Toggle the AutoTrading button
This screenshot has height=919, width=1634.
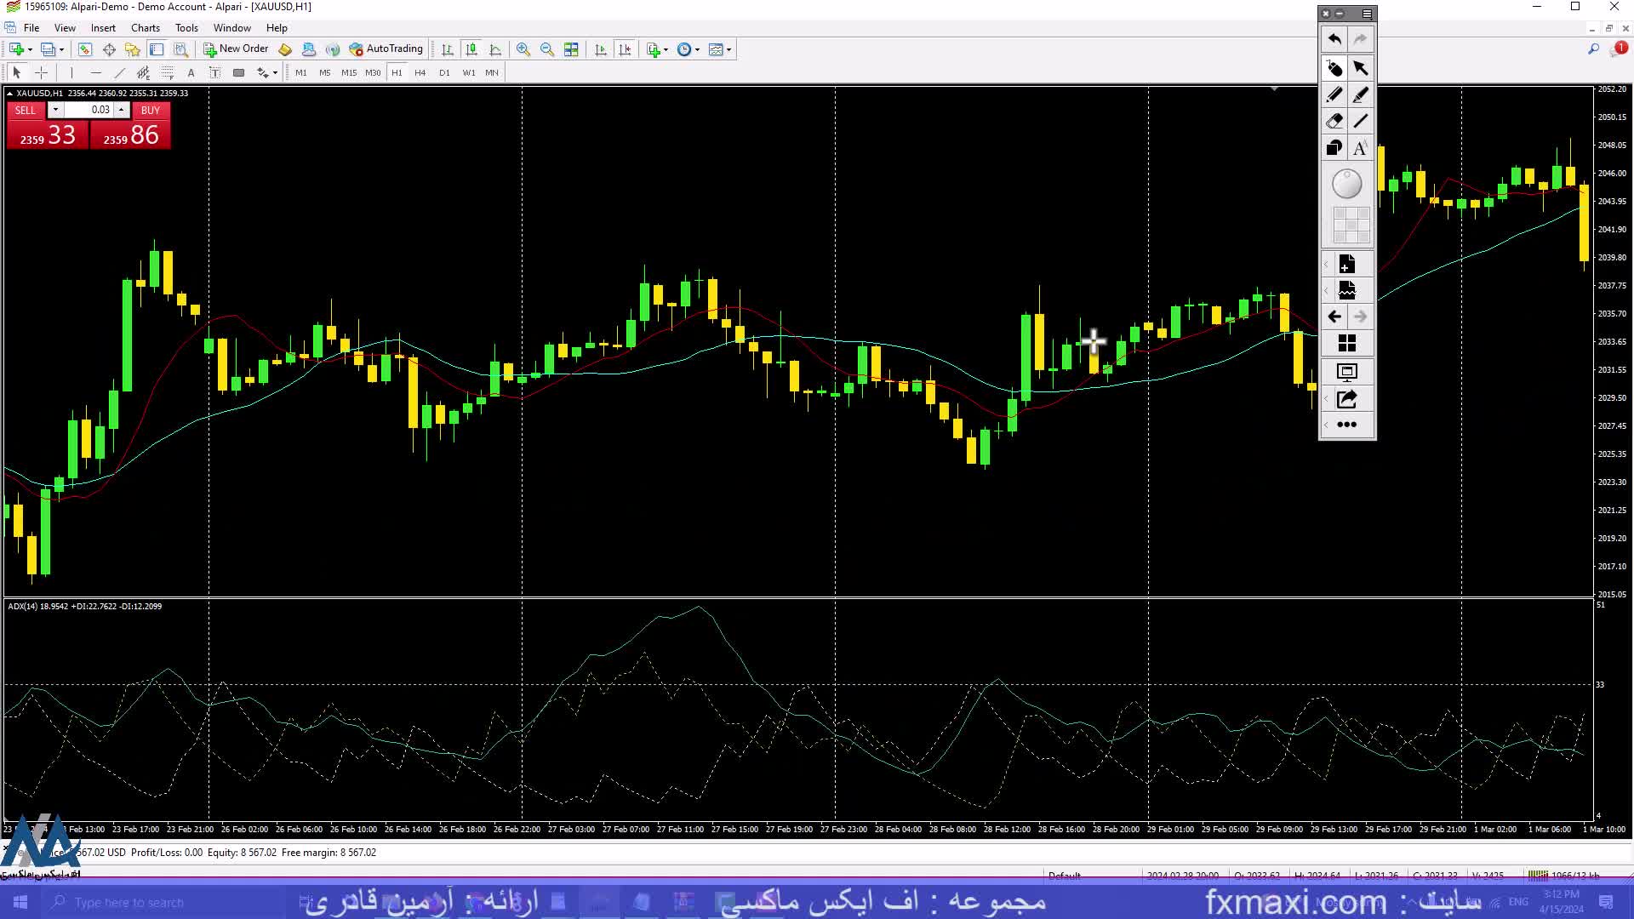[386, 49]
